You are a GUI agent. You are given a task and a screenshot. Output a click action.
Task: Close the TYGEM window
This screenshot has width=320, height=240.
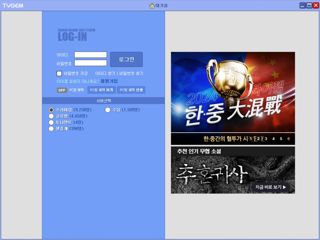click(316, 6)
